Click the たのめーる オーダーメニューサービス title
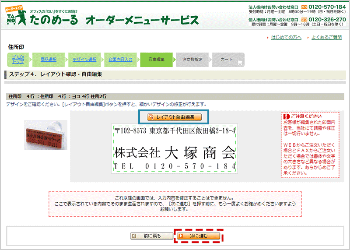The width and height of the screenshot is (350, 250). coord(114,20)
